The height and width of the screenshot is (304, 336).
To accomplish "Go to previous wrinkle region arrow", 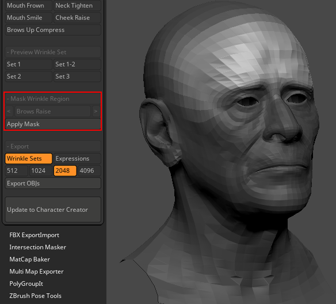I will [9, 111].
